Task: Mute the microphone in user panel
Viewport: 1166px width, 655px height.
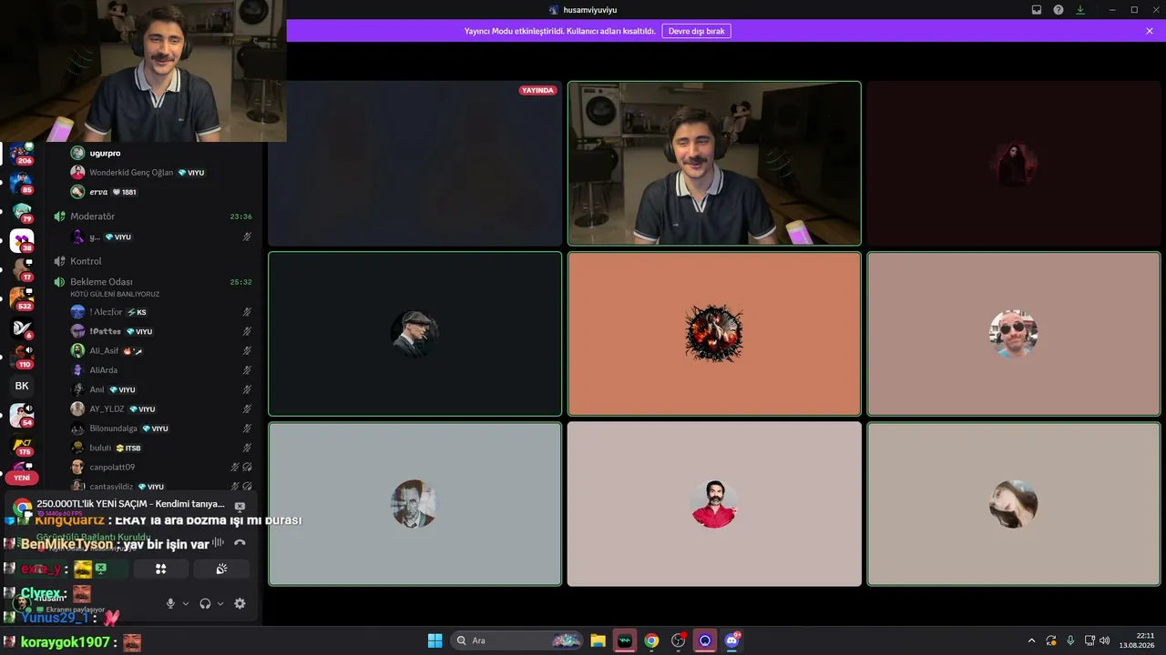Action: click(x=170, y=603)
